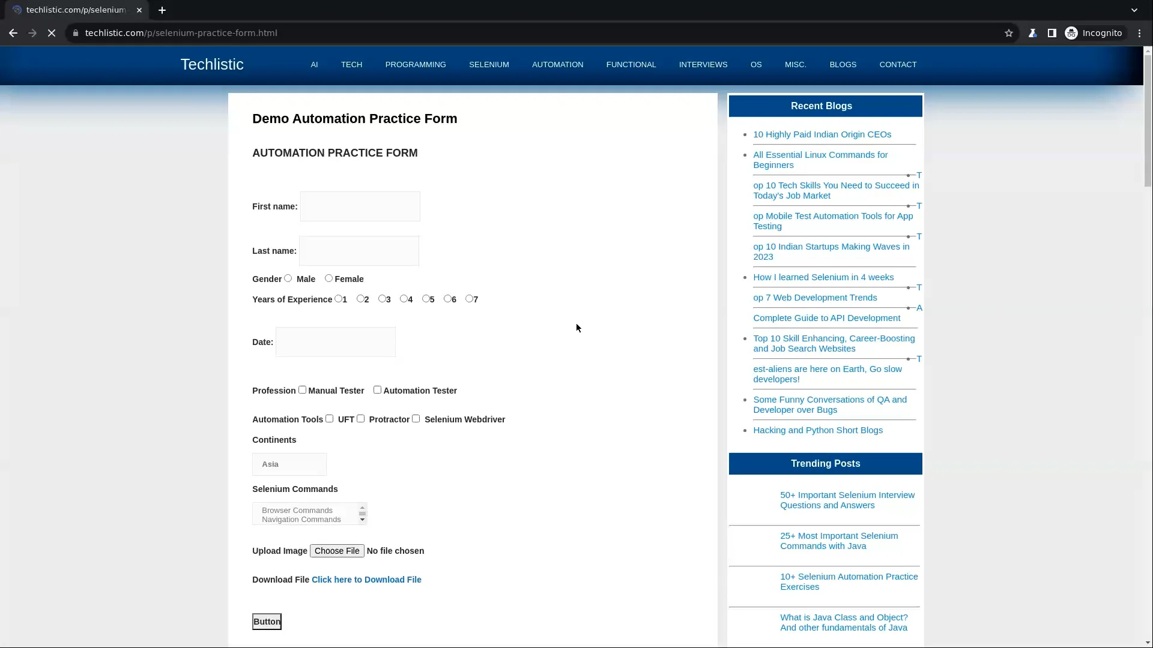Focus the First name input field
This screenshot has width=1153, height=648.
point(360,206)
